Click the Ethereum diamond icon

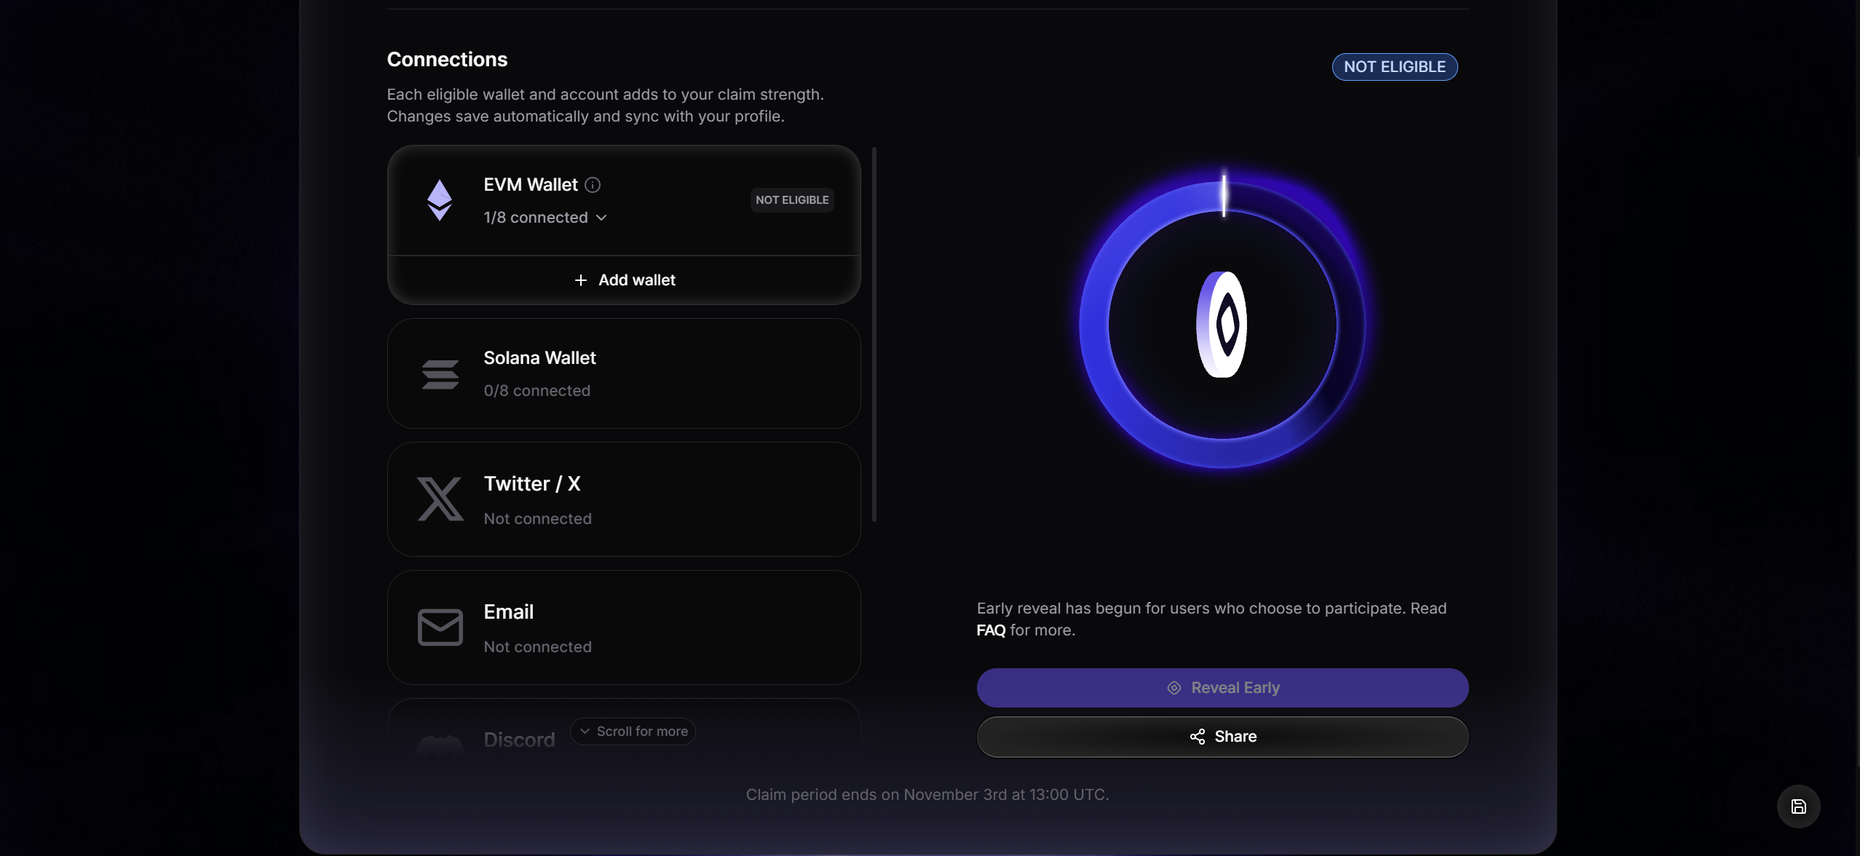click(x=439, y=200)
